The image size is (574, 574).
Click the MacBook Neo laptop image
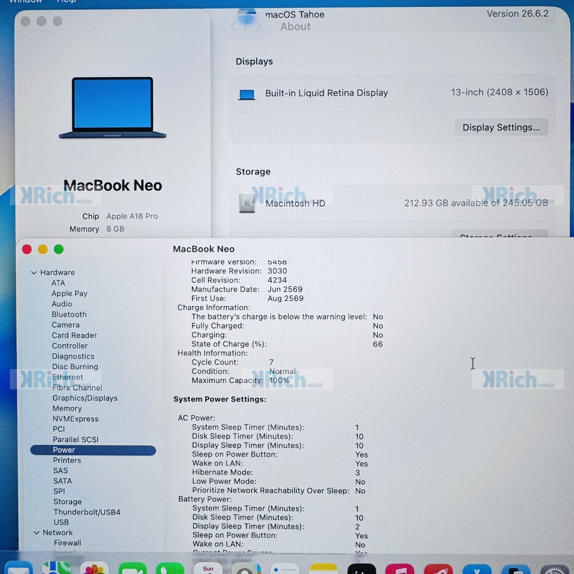coord(113,108)
